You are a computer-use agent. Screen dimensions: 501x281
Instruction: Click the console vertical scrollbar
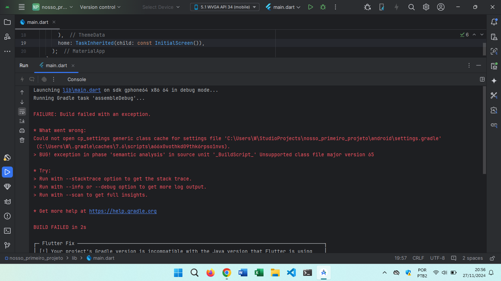click(484, 130)
